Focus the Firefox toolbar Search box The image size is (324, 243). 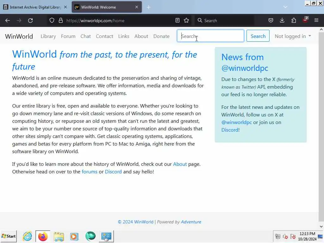(x=224, y=21)
